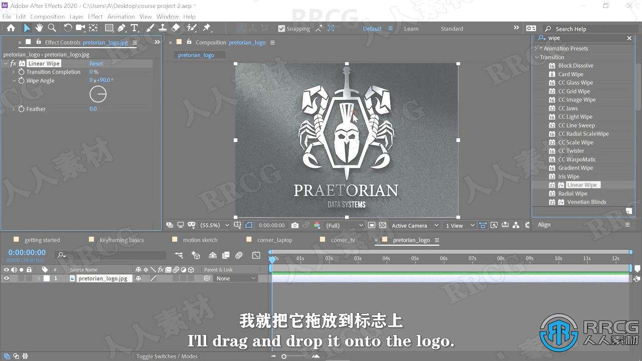Select the Selection (arrow) tool
The width and height of the screenshot is (642, 361).
click(x=27, y=28)
